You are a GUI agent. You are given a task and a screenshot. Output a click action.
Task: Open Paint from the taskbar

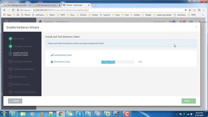(98, 114)
